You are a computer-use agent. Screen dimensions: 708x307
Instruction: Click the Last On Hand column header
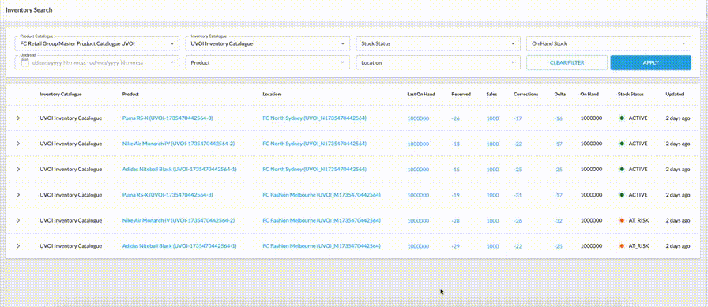[421, 94]
